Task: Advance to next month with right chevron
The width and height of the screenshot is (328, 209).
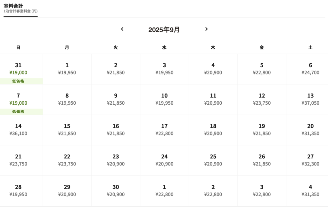Action: point(207,29)
